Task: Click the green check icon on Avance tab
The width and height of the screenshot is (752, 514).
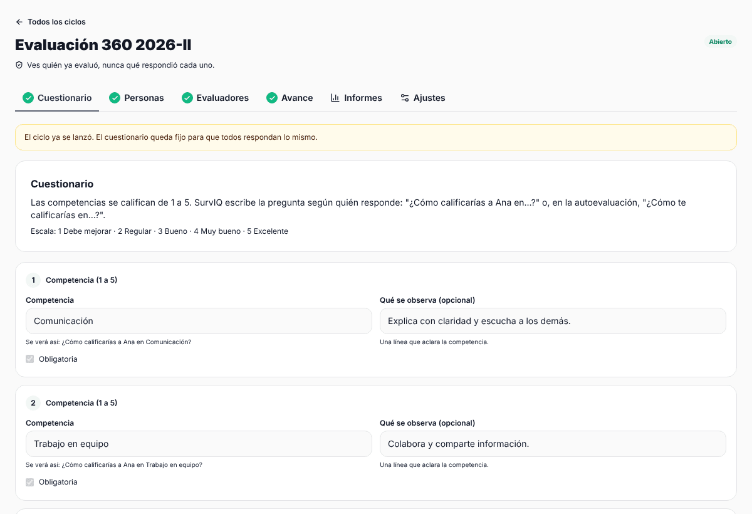Action: pos(272,98)
